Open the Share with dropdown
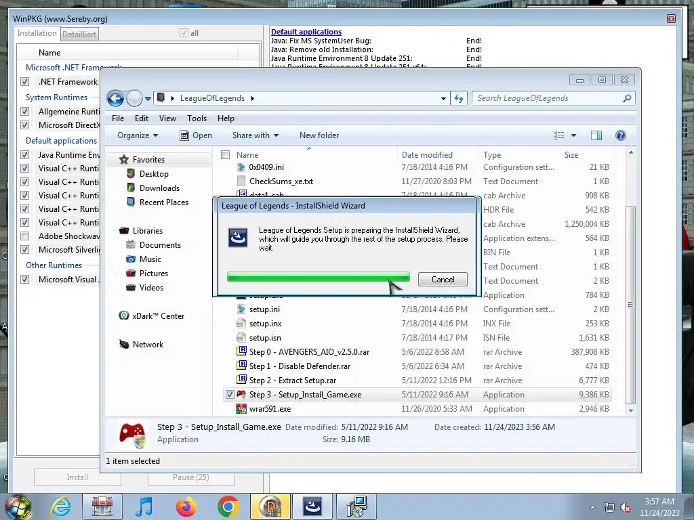694x520 pixels. (x=256, y=135)
